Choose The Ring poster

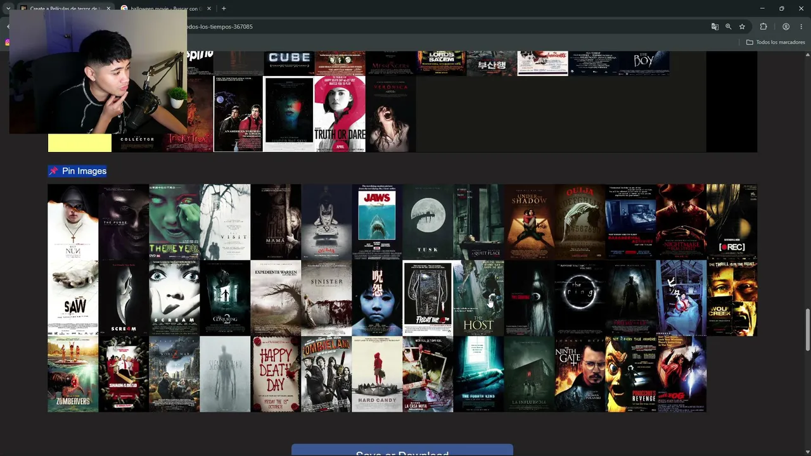[x=580, y=298]
